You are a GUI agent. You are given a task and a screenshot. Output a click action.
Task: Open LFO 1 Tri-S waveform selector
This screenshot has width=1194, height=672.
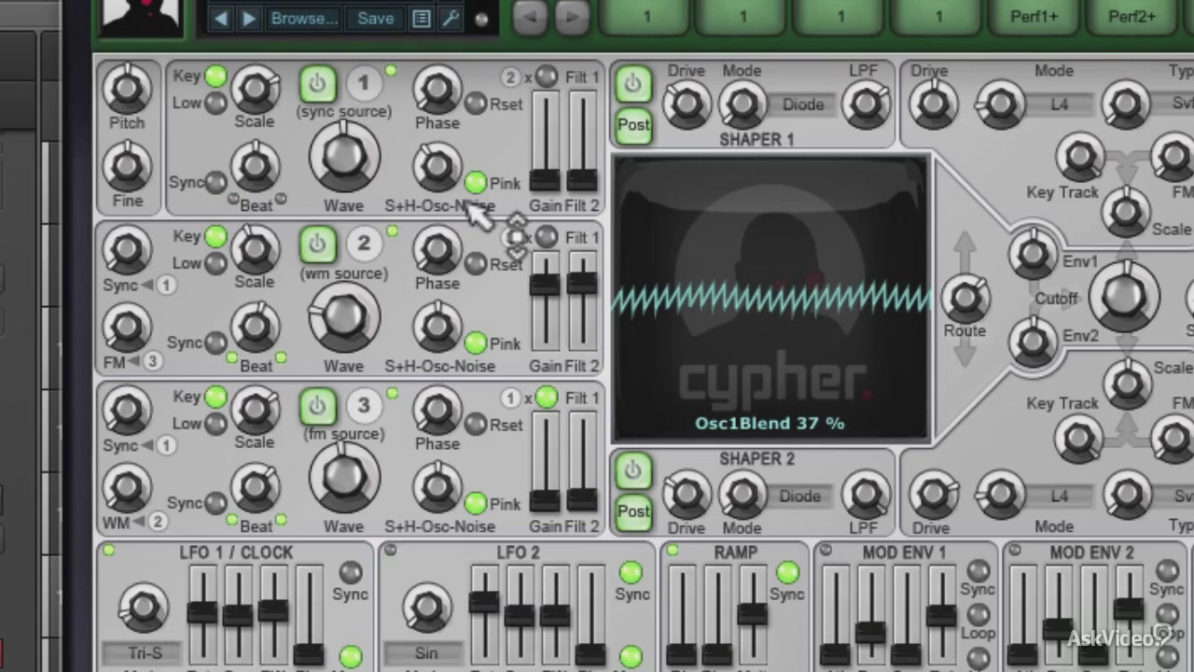(142, 653)
